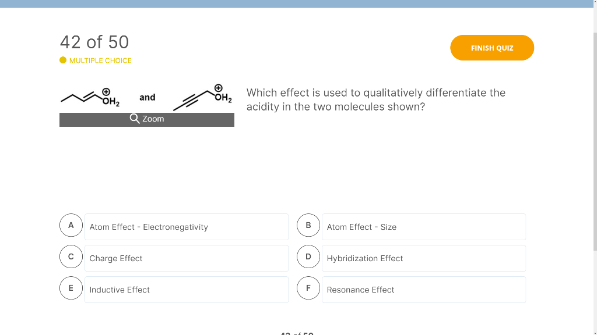Click the alkyne molecule structure image
The width and height of the screenshot is (597, 335).
(x=202, y=98)
